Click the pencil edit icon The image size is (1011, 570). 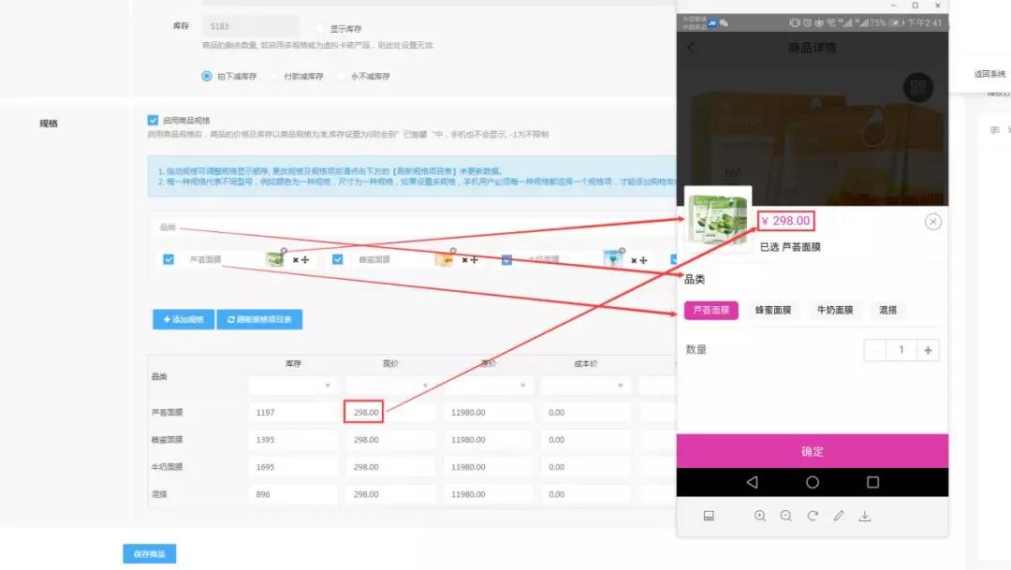pos(839,516)
